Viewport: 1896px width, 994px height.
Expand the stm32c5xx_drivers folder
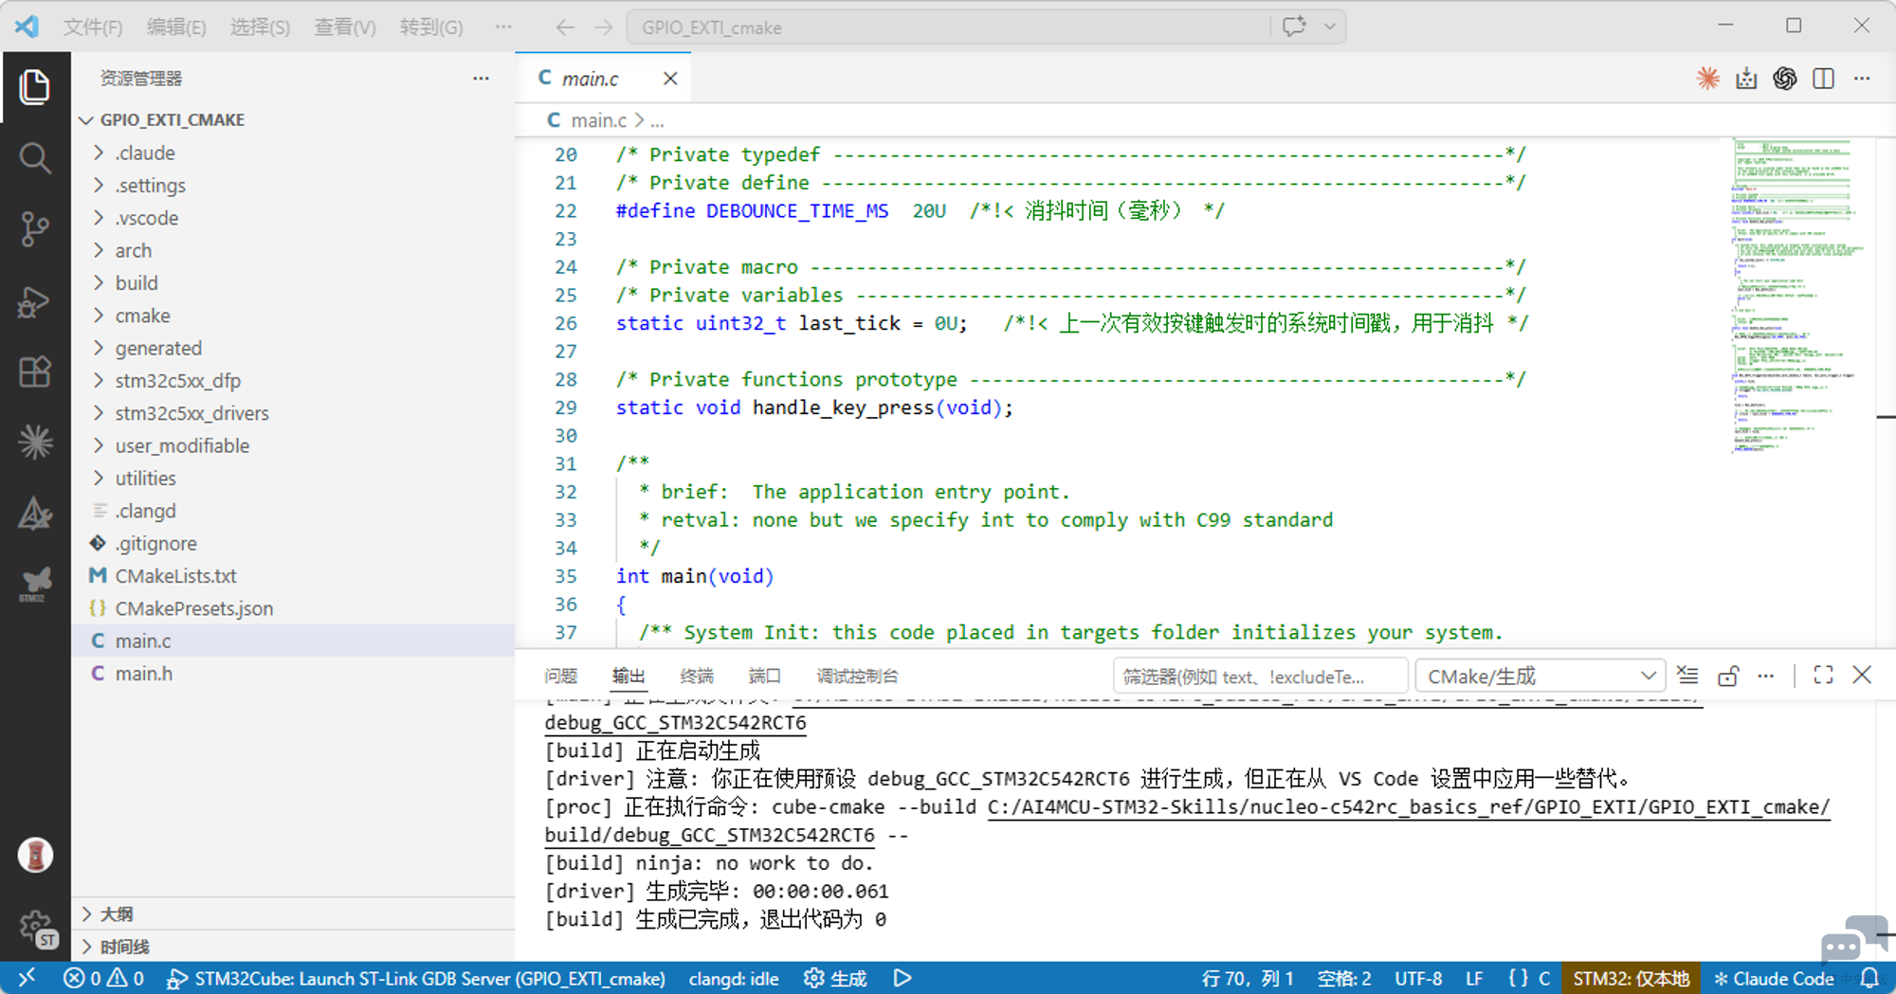click(294, 413)
